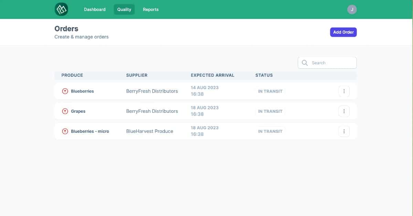This screenshot has height=216, width=413.
Task: Open the three-dot menu for the Grapes order
Action: click(x=344, y=111)
